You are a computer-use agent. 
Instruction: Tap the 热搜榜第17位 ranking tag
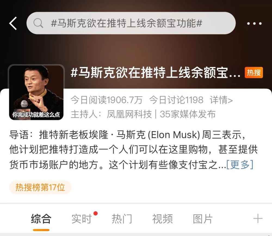click(40, 187)
